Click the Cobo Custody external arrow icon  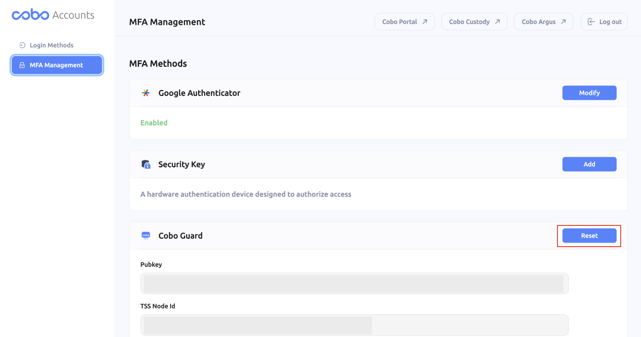click(497, 22)
